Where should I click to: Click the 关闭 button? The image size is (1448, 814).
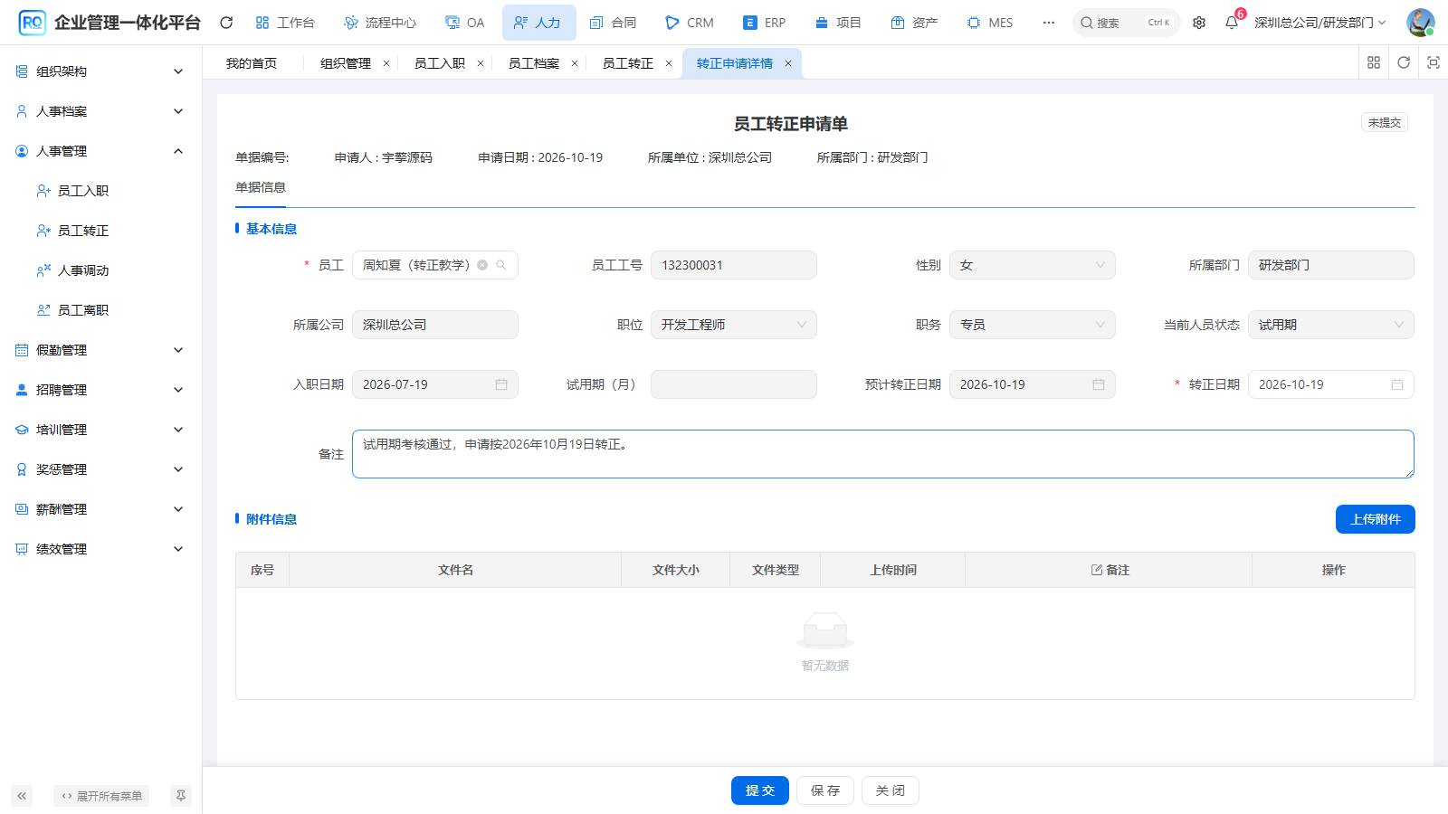[x=891, y=790]
